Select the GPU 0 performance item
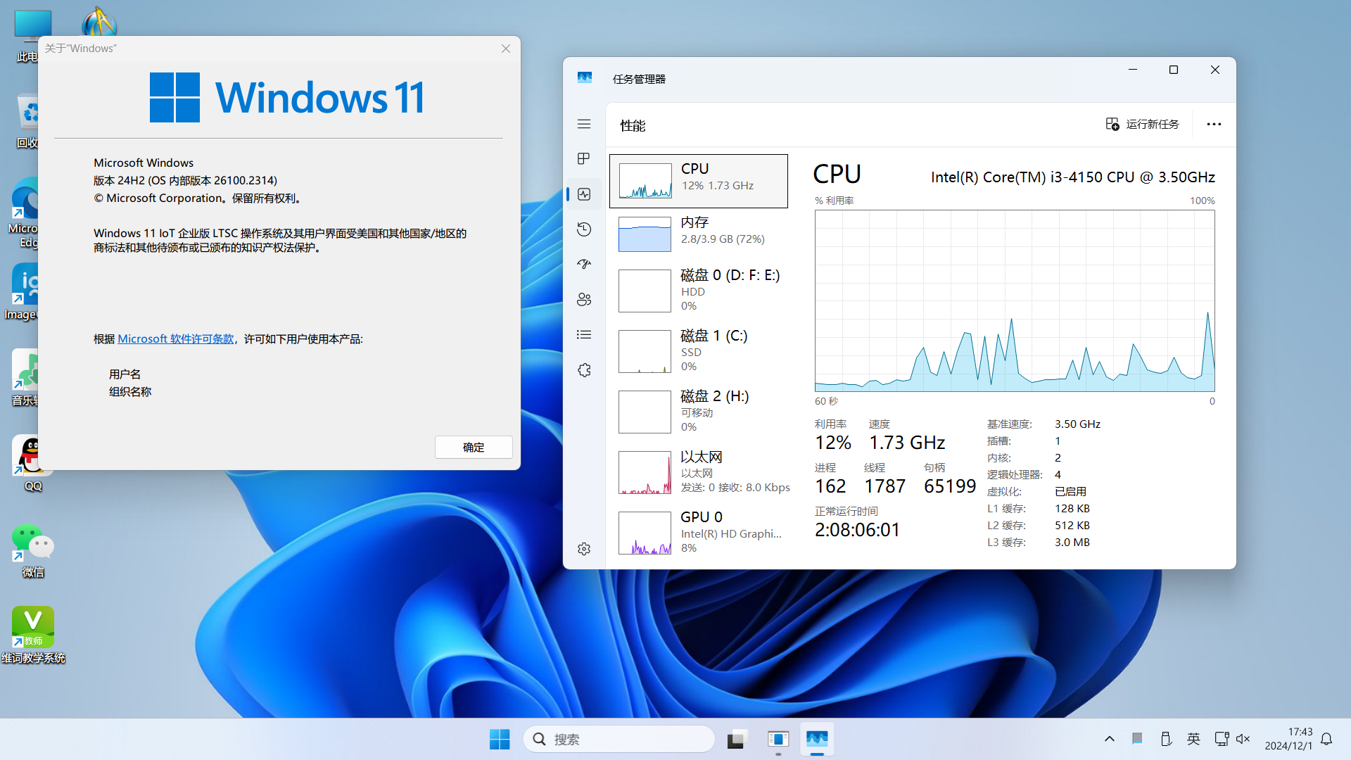Screen dimensions: 1351x760 [x=698, y=532]
